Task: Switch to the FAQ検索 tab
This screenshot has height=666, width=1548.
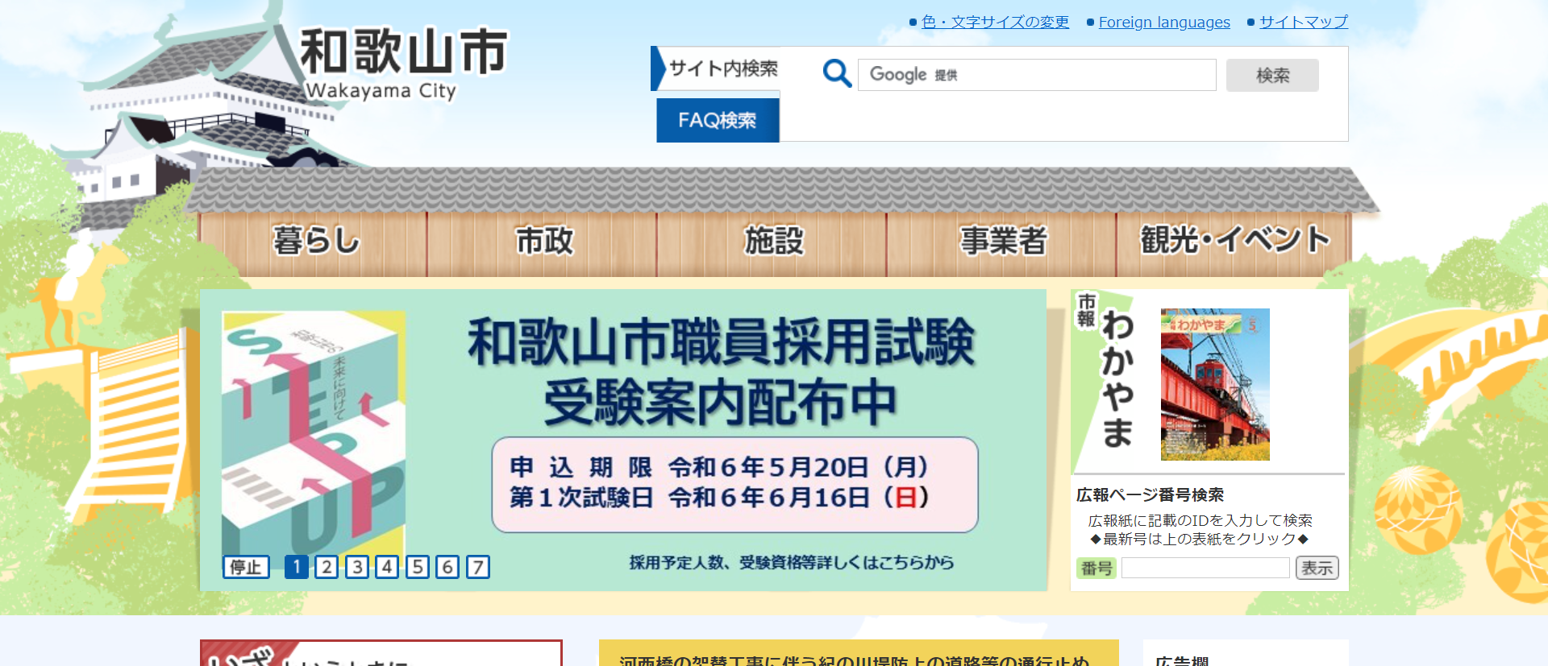Action: [718, 120]
